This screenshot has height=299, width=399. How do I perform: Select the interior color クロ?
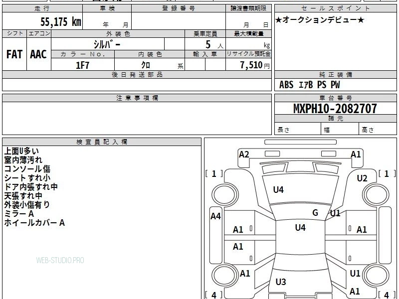(146, 65)
